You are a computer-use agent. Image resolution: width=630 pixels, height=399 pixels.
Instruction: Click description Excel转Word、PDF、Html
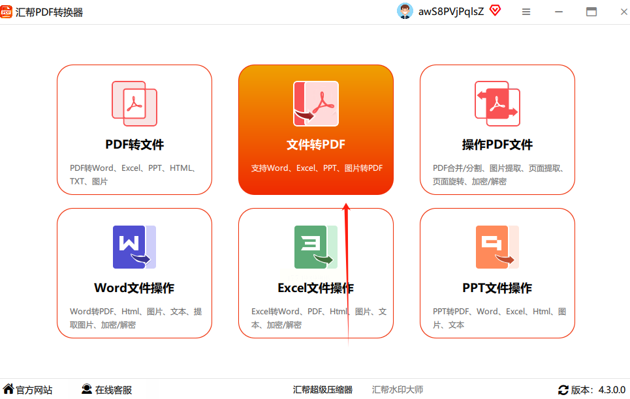[x=319, y=318]
